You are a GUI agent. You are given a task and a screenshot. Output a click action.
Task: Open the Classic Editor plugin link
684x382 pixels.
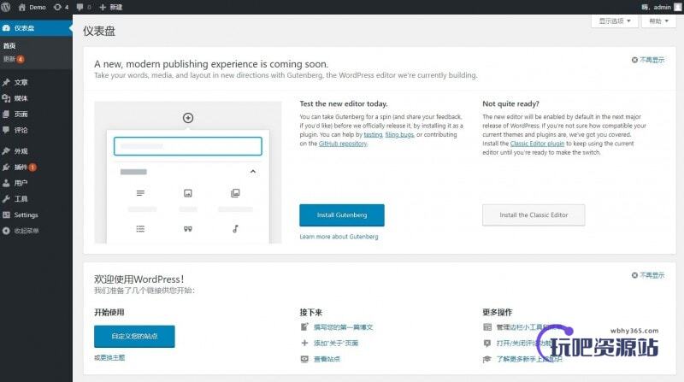537,144
